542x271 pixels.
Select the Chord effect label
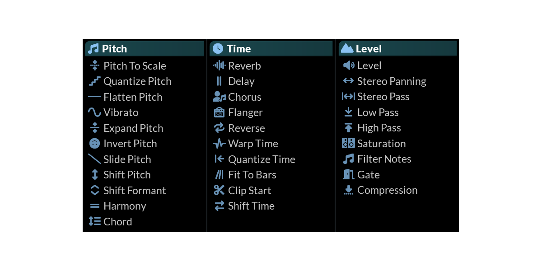click(117, 222)
